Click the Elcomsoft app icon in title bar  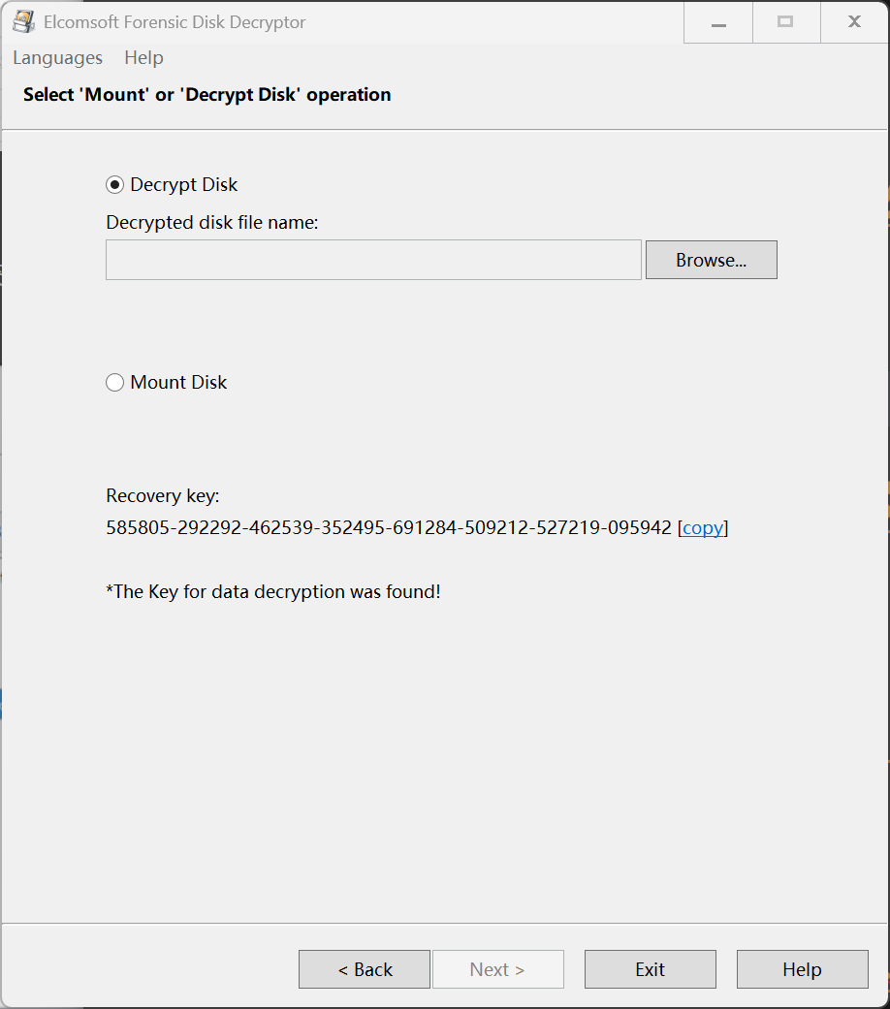[23, 21]
